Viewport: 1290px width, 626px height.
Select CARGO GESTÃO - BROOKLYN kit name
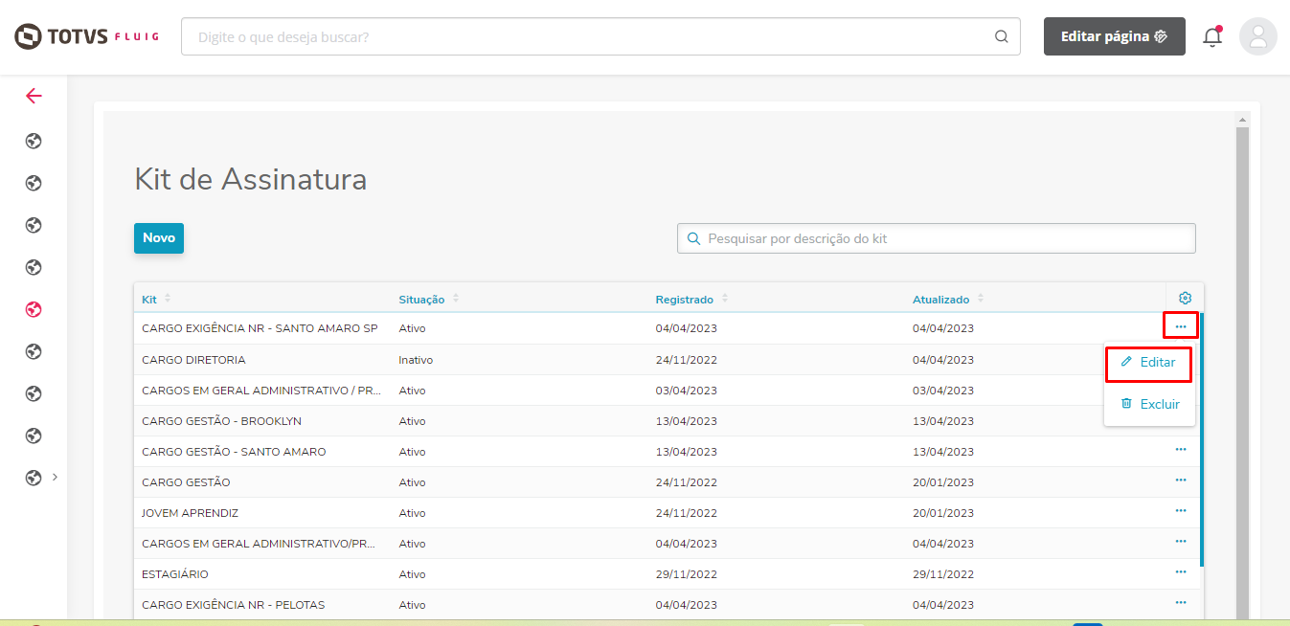[x=221, y=421]
